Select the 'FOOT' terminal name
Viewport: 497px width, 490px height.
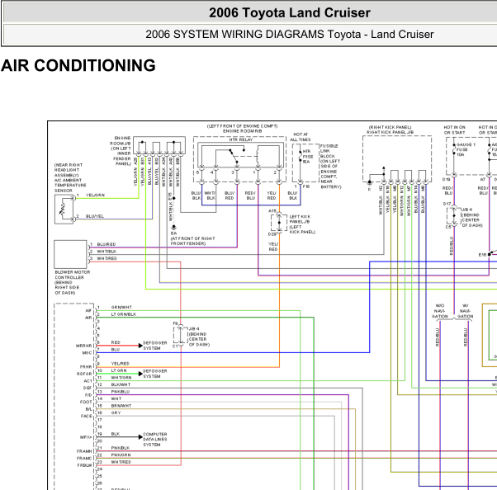[86, 402]
